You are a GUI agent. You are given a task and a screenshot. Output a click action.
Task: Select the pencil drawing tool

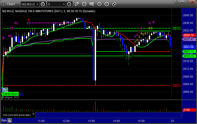click(x=77, y=4)
